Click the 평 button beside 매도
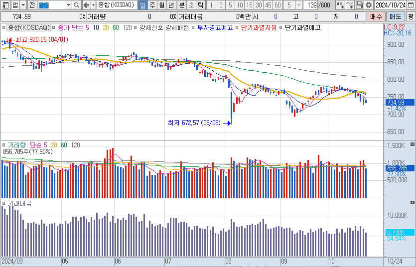Viewport: 416px width, 267px height. [x=411, y=17]
